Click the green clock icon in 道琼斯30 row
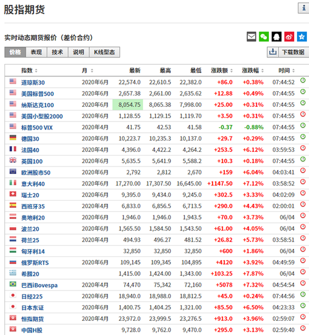This screenshot has height=335, width=309. (303, 80)
